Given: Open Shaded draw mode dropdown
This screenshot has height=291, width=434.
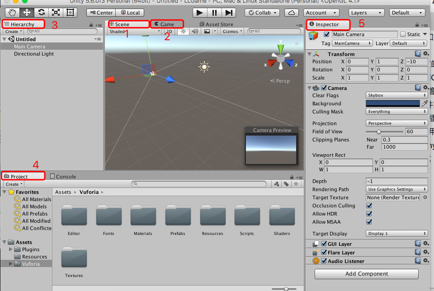Looking at the screenshot, I should (134, 31).
